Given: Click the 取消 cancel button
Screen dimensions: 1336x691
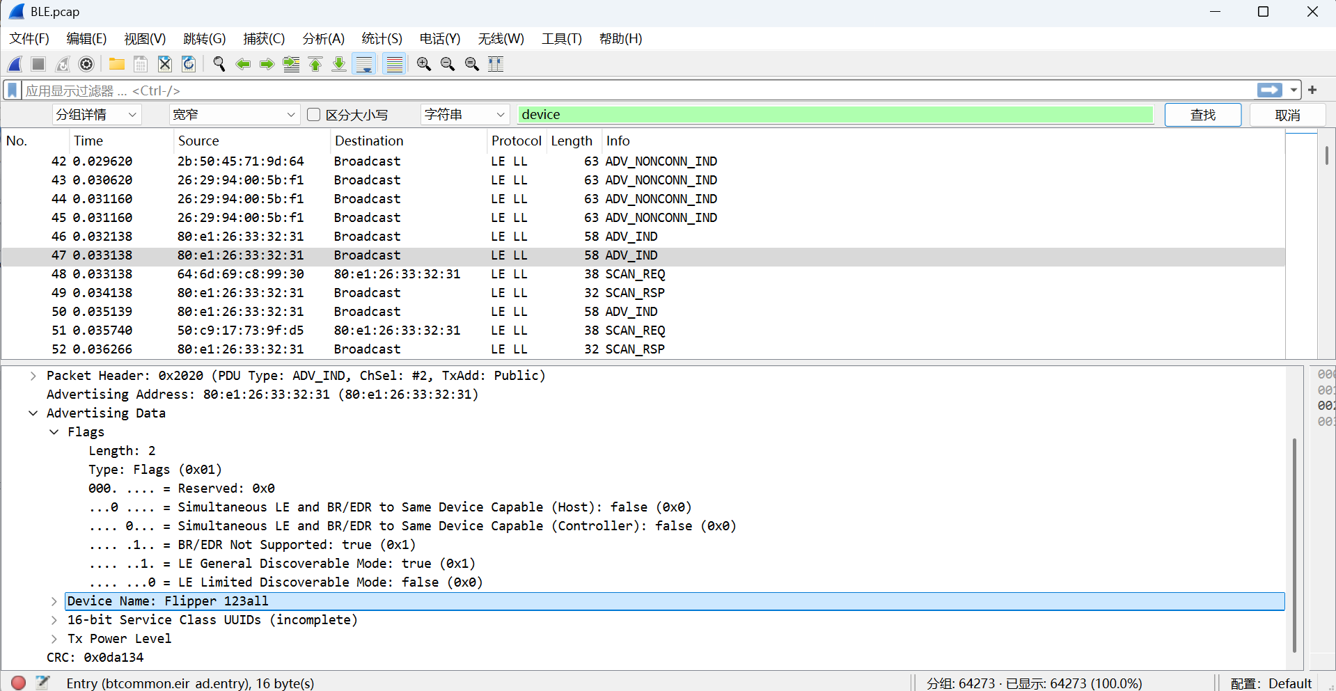Looking at the screenshot, I should point(1288,115).
